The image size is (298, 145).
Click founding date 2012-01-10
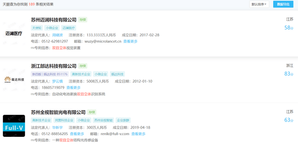[x=142, y=81]
